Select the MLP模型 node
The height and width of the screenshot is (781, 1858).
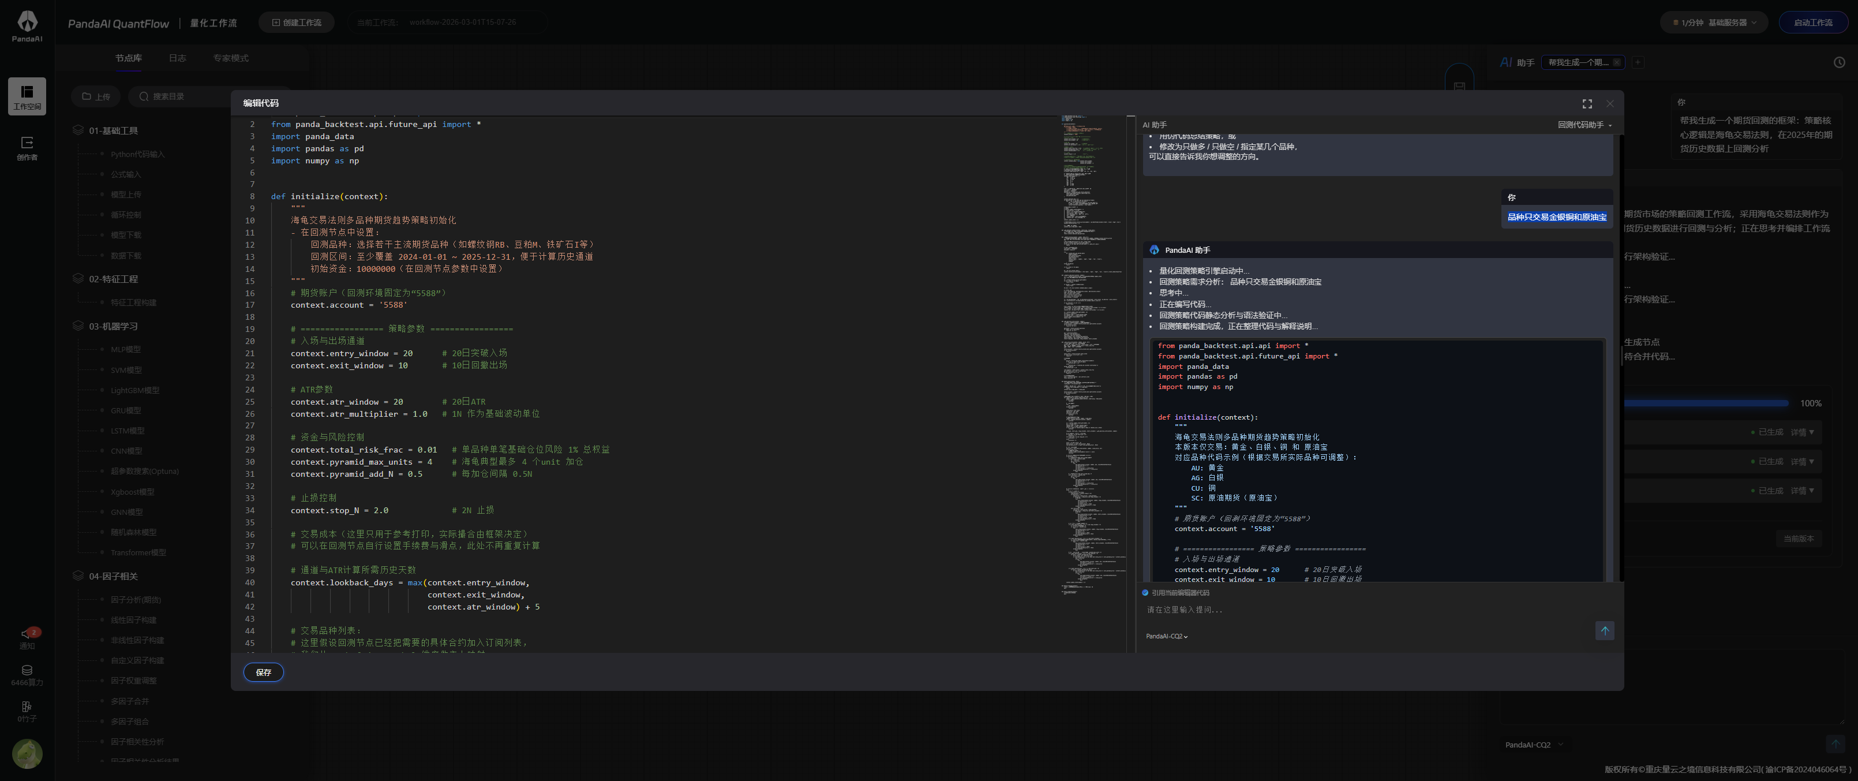click(x=126, y=349)
